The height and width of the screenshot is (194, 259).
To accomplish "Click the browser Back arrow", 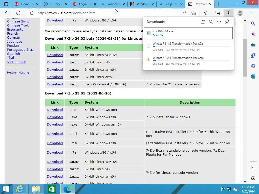I will pyautogui.click(x=7, y=13).
